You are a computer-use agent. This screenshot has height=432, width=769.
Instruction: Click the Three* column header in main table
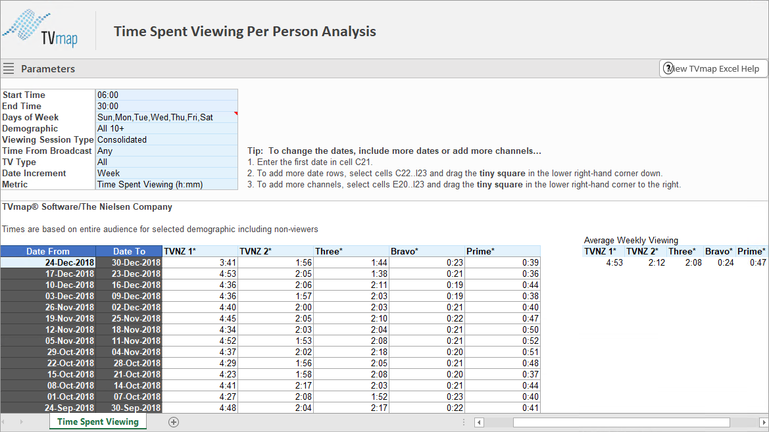pyautogui.click(x=351, y=251)
